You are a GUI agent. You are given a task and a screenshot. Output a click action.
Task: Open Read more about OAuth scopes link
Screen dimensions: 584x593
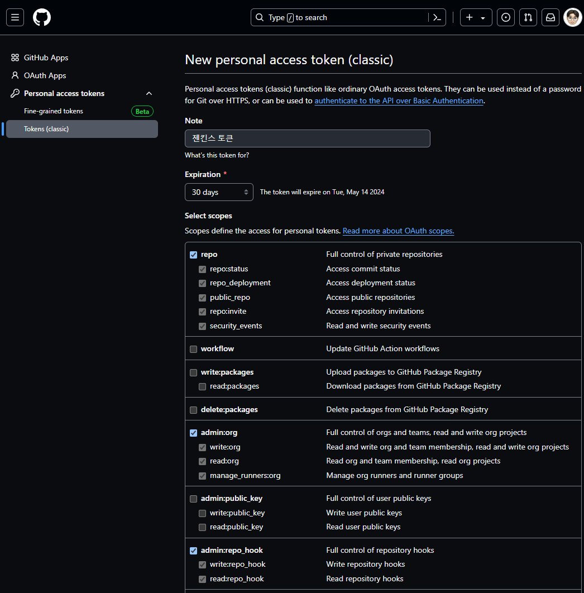pos(398,231)
